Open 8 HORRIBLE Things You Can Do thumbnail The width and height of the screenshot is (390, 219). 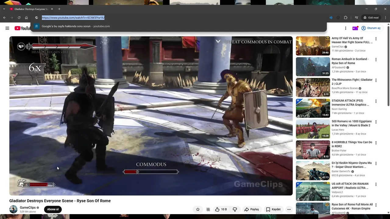tap(313, 150)
